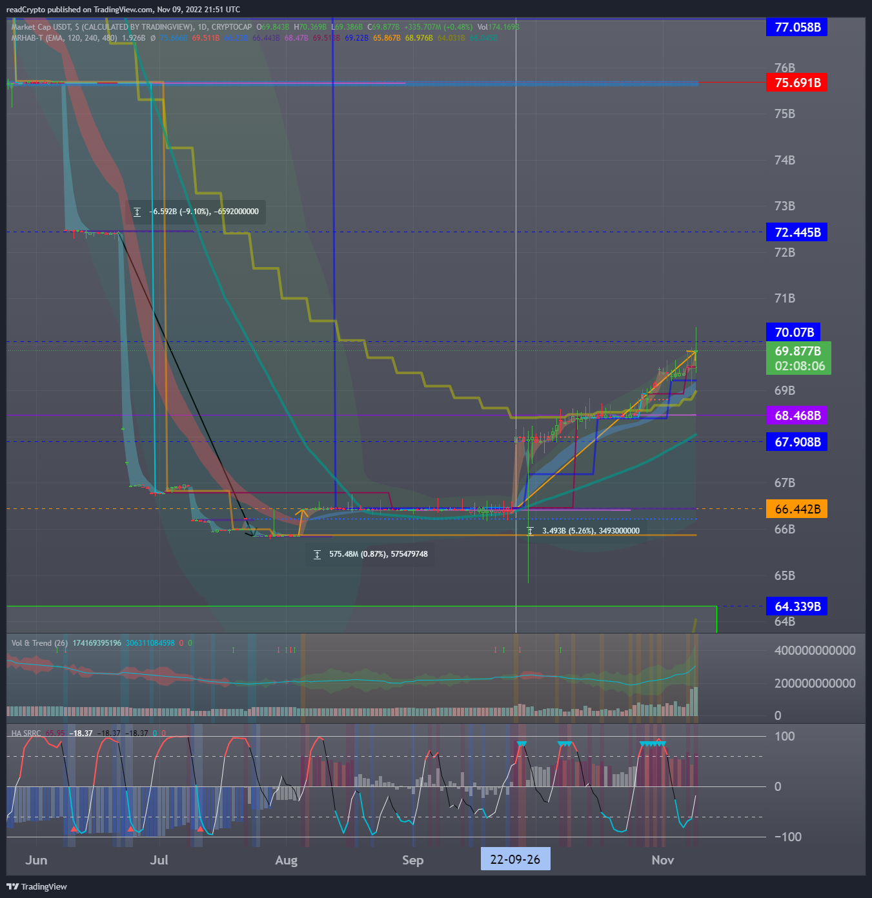Image resolution: width=872 pixels, height=898 pixels.
Task: Click the 67.908B blue price label
Action: tap(797, 442)
